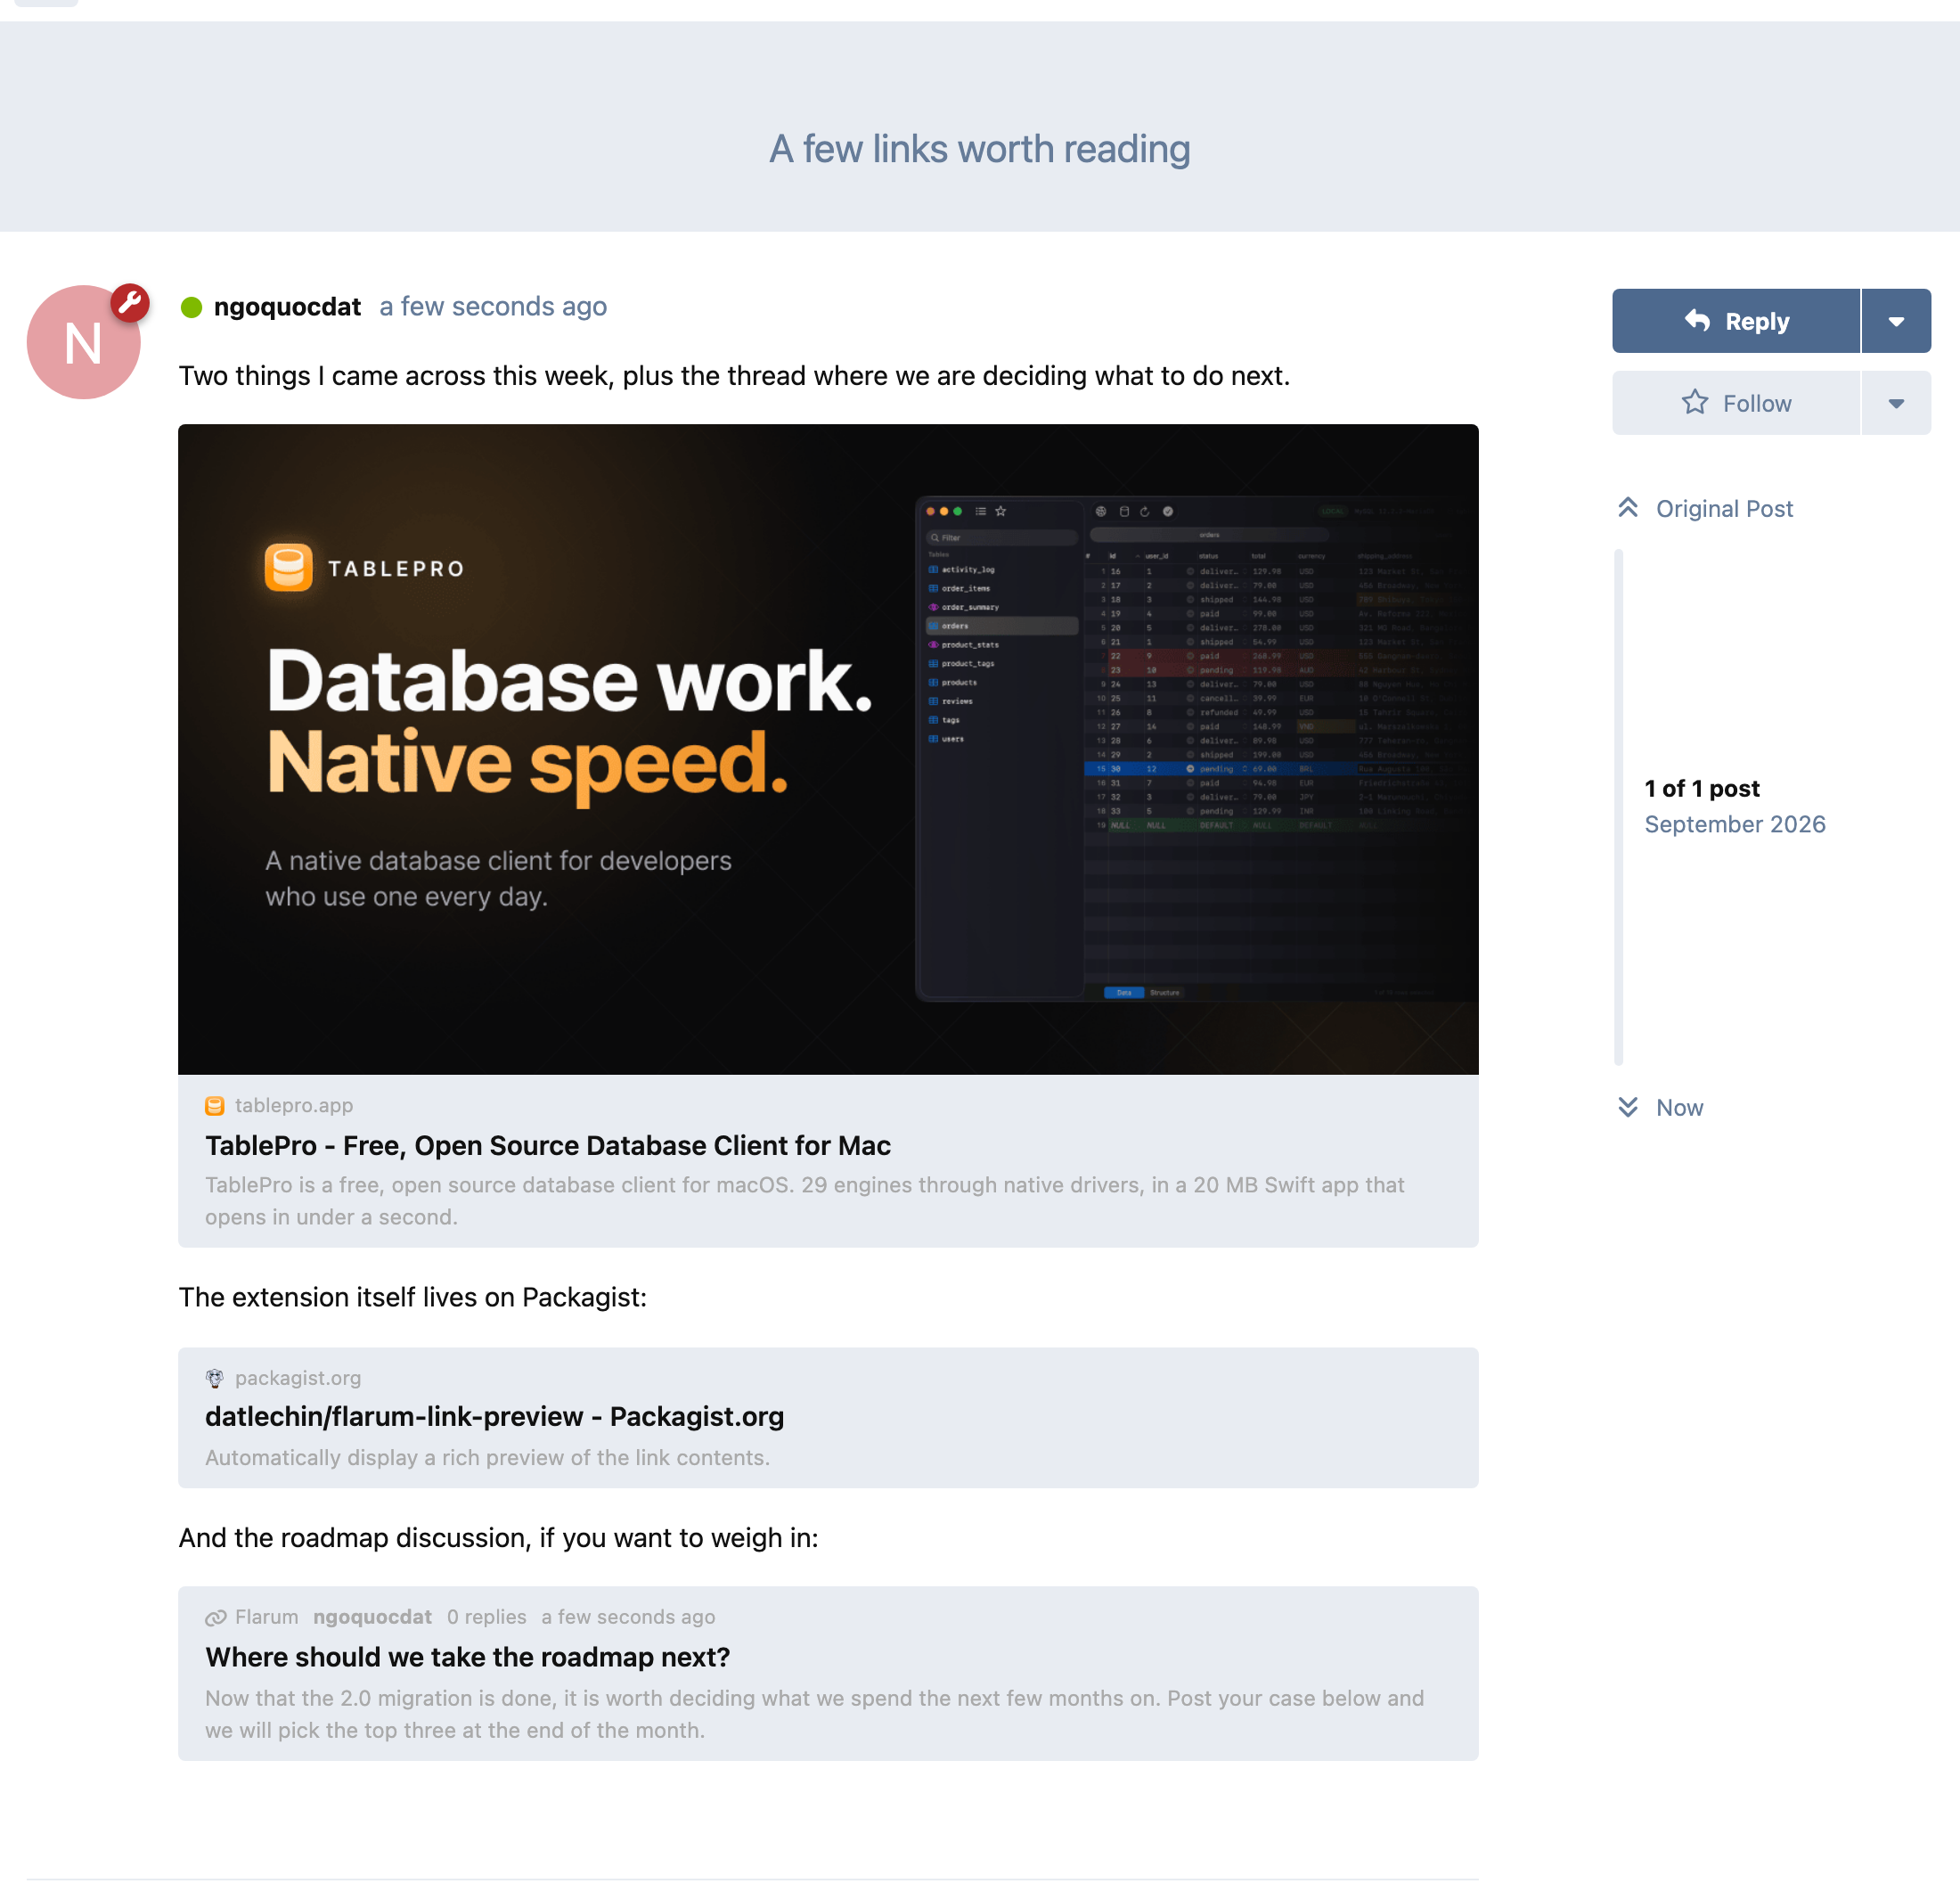Click the "Two things I came across" paragraph
The height and width of the screenshot is (1900, 1960).
735,376
